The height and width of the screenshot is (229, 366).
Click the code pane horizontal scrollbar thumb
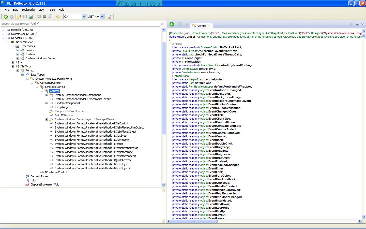(x=194, y=221)
